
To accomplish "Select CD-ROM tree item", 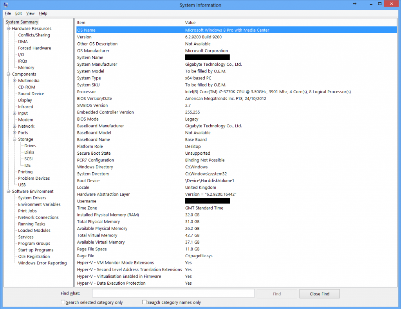I will click(x=27, y=87).
